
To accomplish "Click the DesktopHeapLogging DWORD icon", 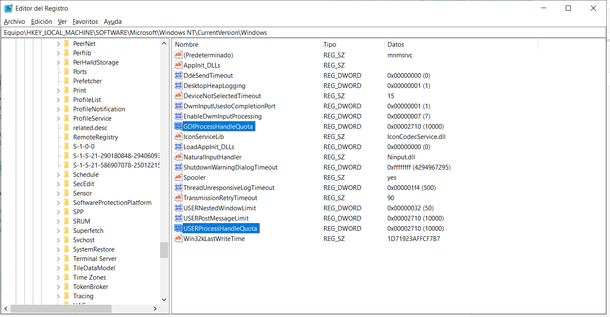I will (x=178, y=85).
